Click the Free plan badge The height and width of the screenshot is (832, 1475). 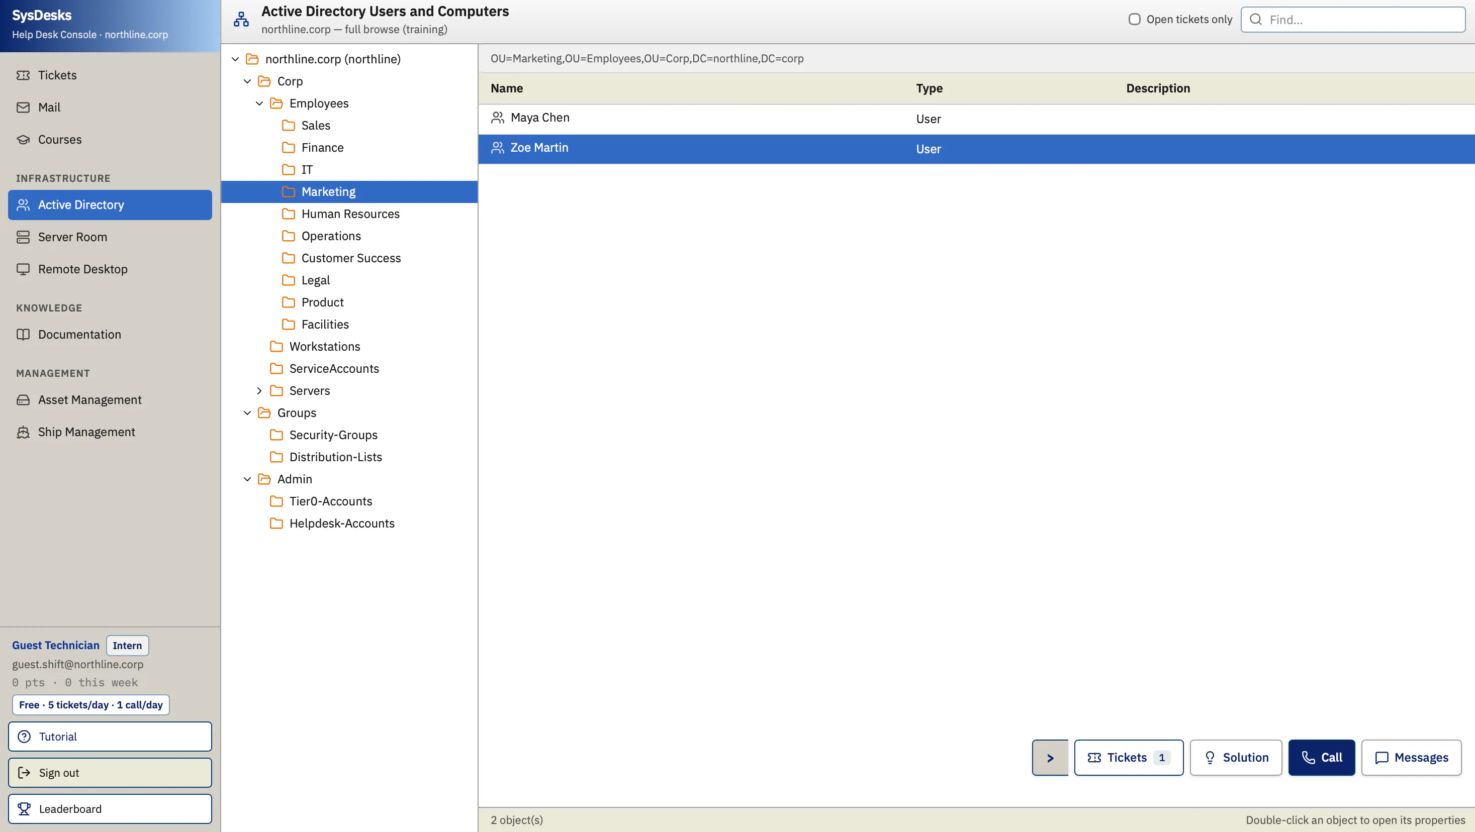tap(91, 705)
